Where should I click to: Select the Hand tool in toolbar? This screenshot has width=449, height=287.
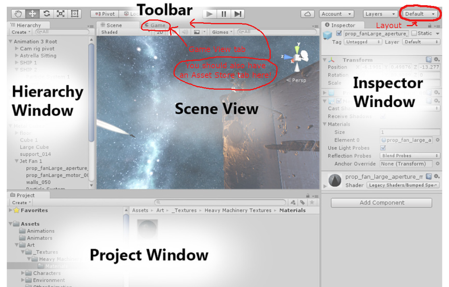pos(18,14)
